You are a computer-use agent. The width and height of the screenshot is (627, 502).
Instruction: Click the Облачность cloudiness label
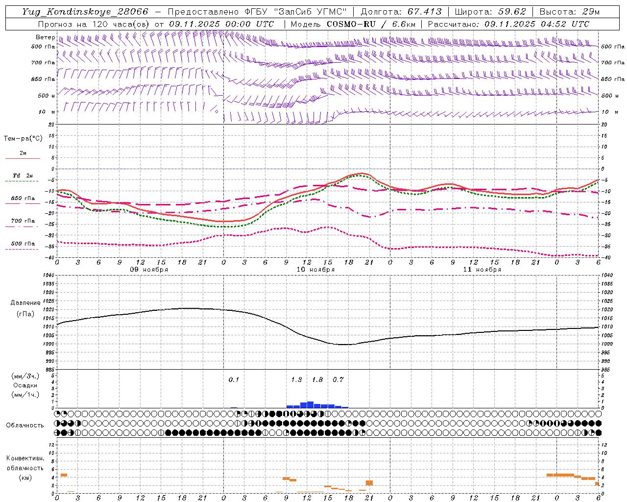click(x=25, y=426)
